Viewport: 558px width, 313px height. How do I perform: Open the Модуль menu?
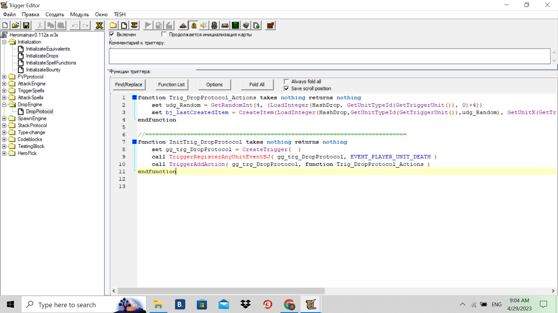pyautogui.click(x=79, y=14)
